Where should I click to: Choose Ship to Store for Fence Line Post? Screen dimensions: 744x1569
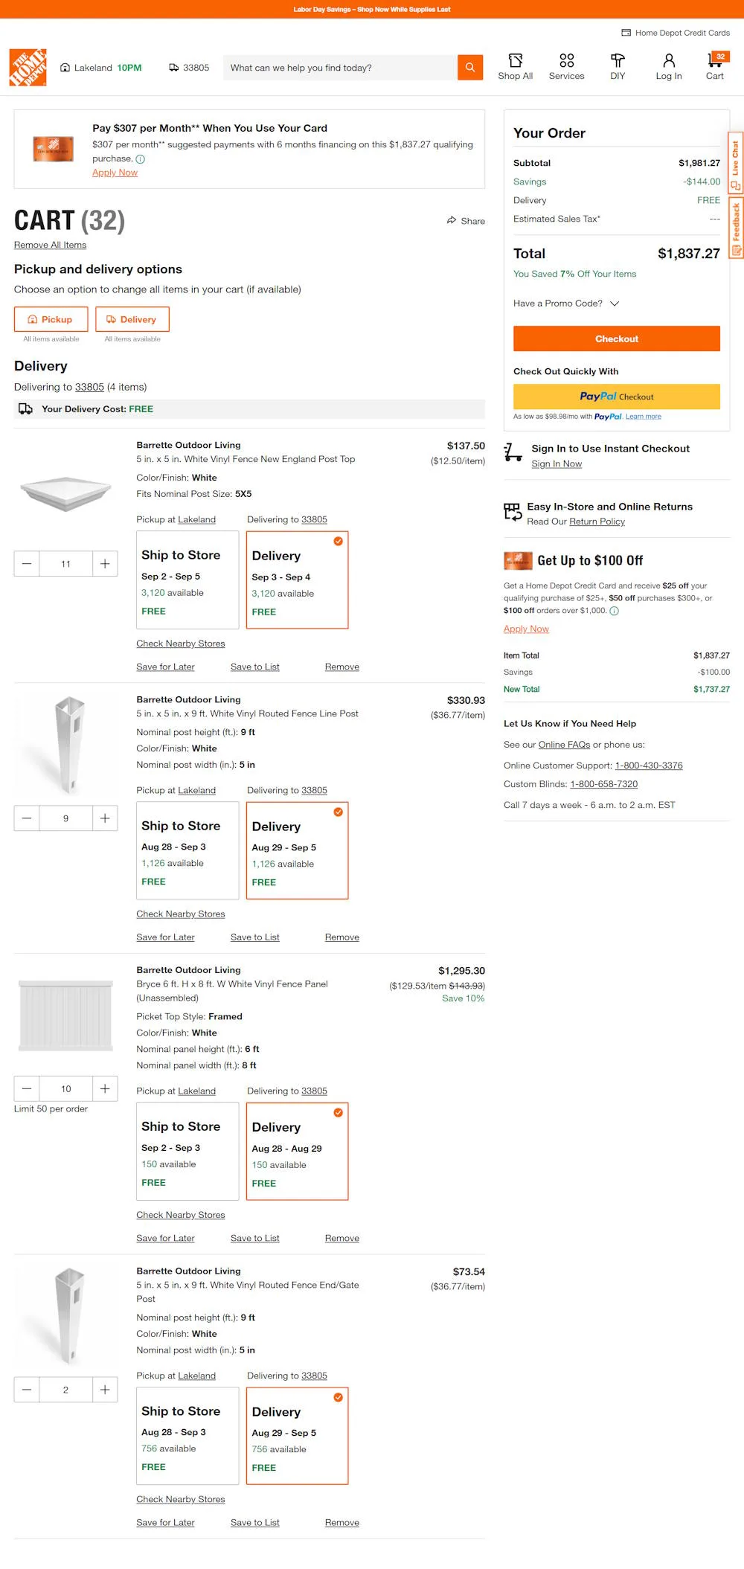(187, 850)
